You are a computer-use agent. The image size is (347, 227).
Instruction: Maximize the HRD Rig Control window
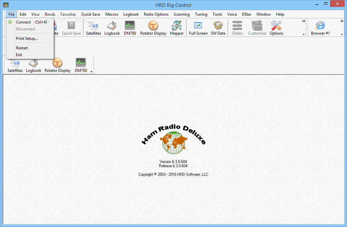(326, 4)
